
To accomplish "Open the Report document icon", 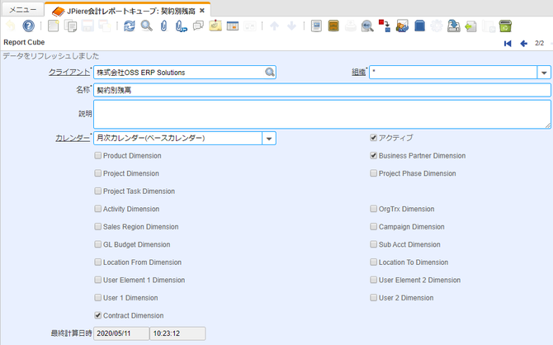I will (316, 26).
